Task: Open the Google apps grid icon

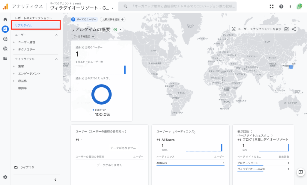Action: pos(272,6)
